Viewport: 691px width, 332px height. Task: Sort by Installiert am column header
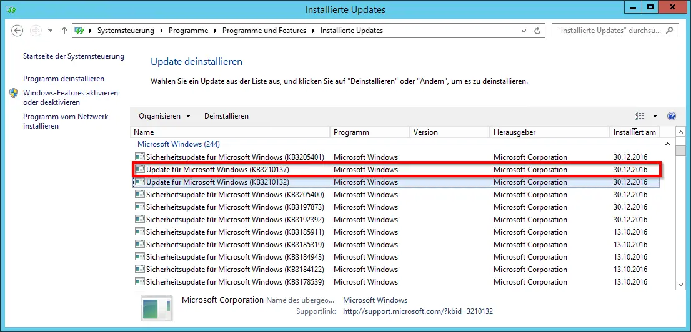click(635, 132)
